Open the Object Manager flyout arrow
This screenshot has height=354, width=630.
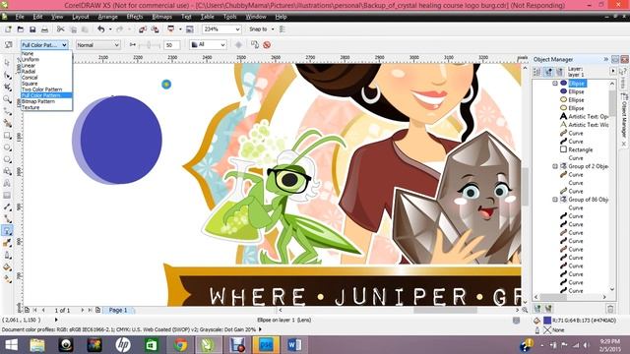coord(613,71)
